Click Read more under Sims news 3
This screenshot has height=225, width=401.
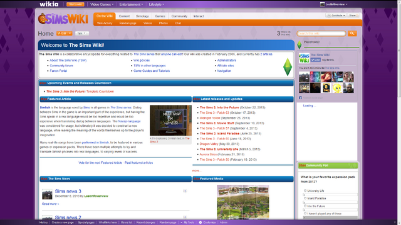point(50,204)
